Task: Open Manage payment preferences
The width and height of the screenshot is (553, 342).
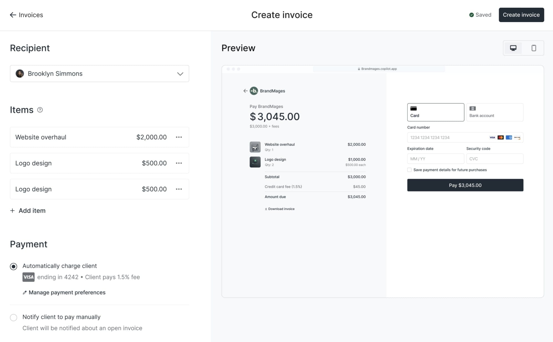Action: point(67,292)
